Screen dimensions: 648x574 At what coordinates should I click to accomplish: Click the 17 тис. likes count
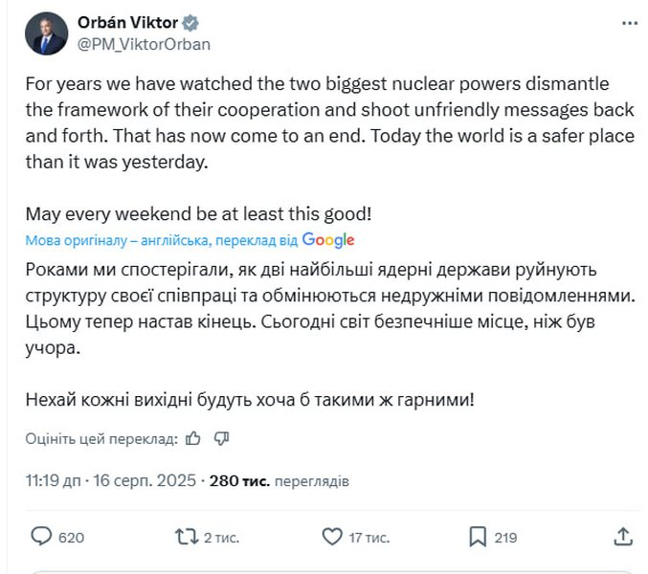click(369, 538)
